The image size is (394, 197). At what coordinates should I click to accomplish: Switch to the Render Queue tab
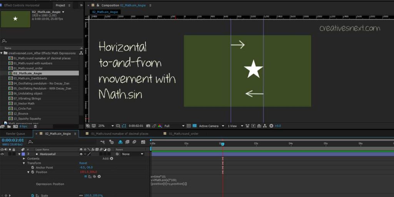pyautogui.click(x=15, y=134)
